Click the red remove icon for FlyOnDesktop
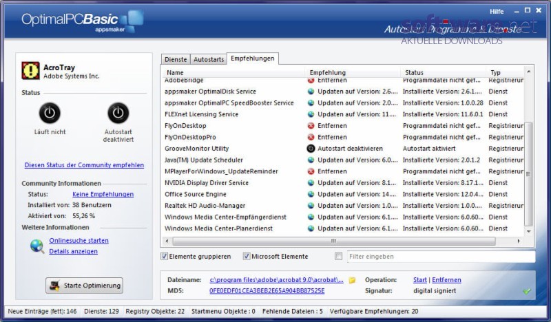 click(311, 126)
